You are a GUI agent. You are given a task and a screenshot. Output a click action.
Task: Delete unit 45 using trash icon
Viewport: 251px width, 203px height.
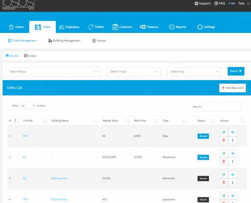224,161
